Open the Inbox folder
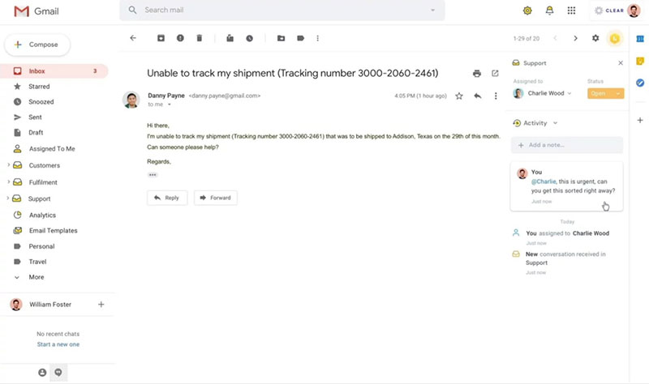The image size is (649, 384). coord(54,71)
